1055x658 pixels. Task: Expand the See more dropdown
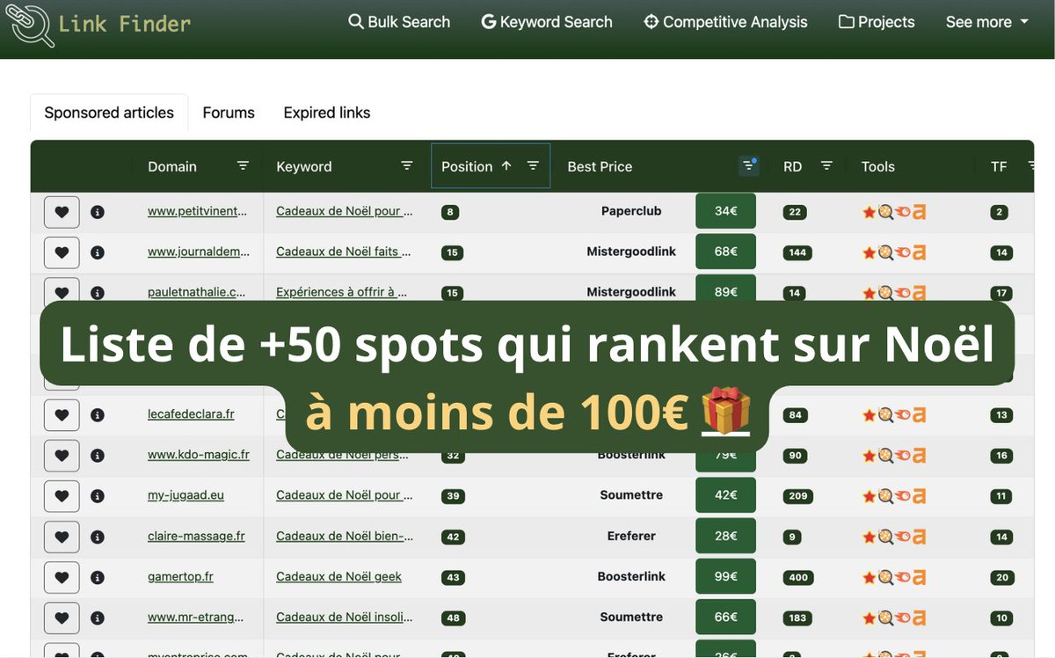point(986,22)
